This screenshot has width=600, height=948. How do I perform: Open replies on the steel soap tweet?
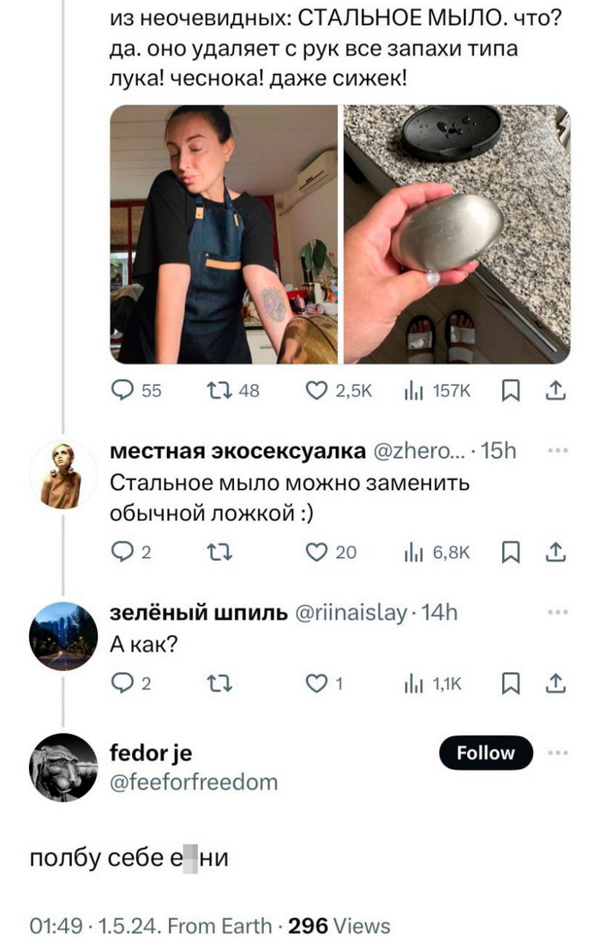[x=136, y=391]
